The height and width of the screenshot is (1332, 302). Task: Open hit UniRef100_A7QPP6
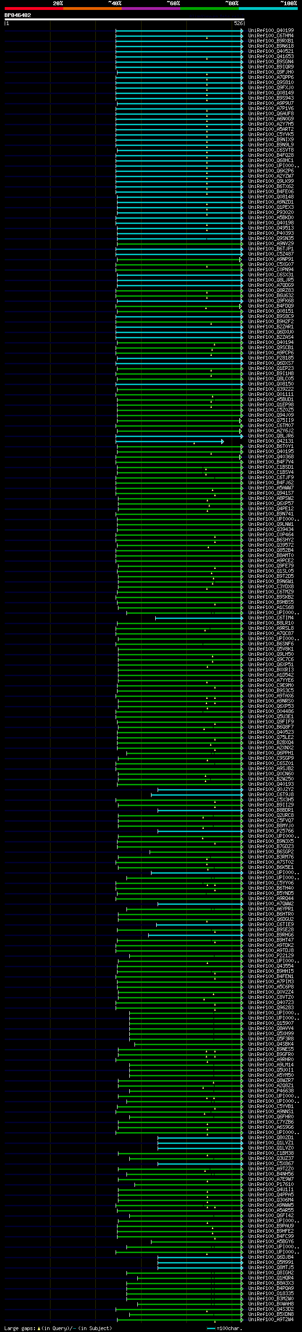coord(271,77)
